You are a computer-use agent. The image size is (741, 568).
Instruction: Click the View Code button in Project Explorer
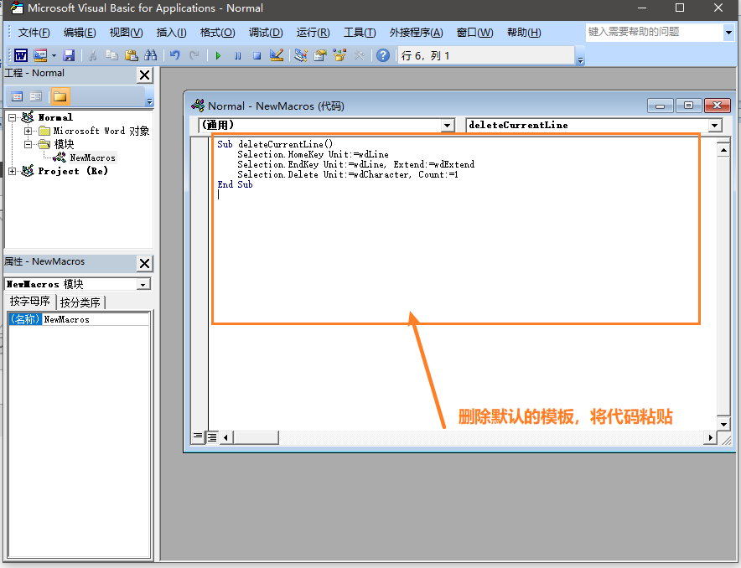tap(17, 96)
